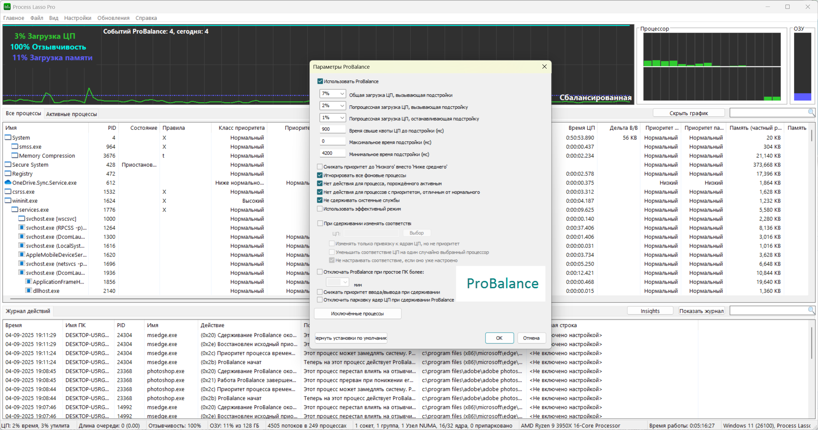Open the 2% per-process CPU dropdown

342,105
